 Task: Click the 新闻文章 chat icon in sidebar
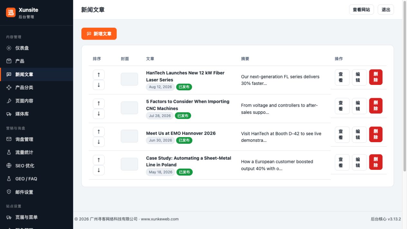(x=9, y=74)
